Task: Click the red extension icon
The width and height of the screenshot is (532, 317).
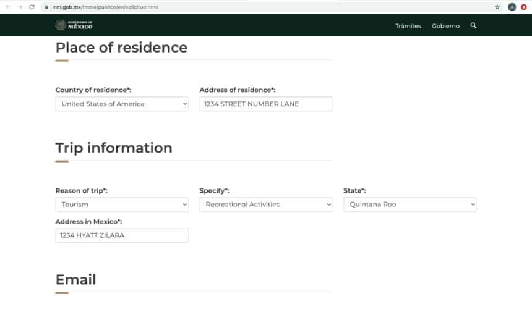Action: coord(524,7)
